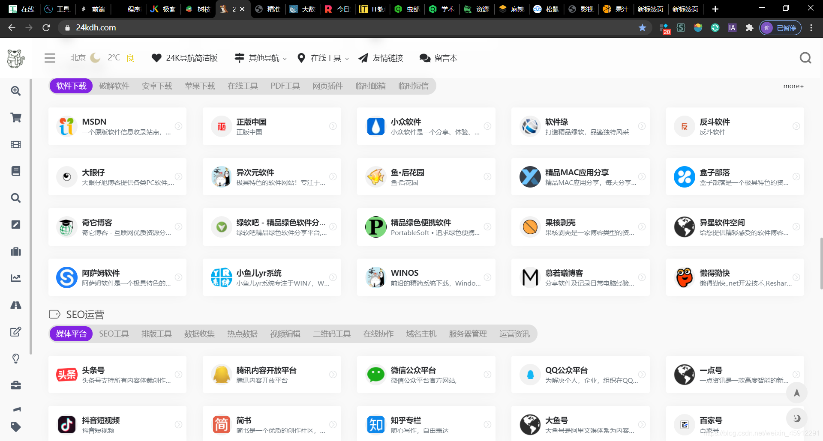Open the 精品MAC应用分享 card
Viewport: 823px width, 441px height.
pyautogui.click(x=580, y=176)
